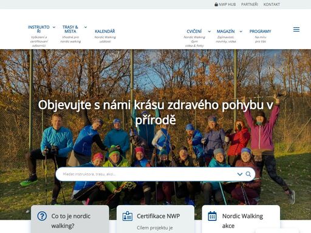Click the question mark icon card
Viewport: 311px width, 233px height.
42,216
